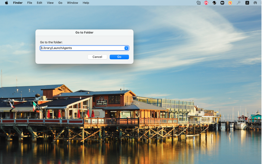Click the magnifier chat icon in menu bar
Screen dimensions: 262x164
198,3
